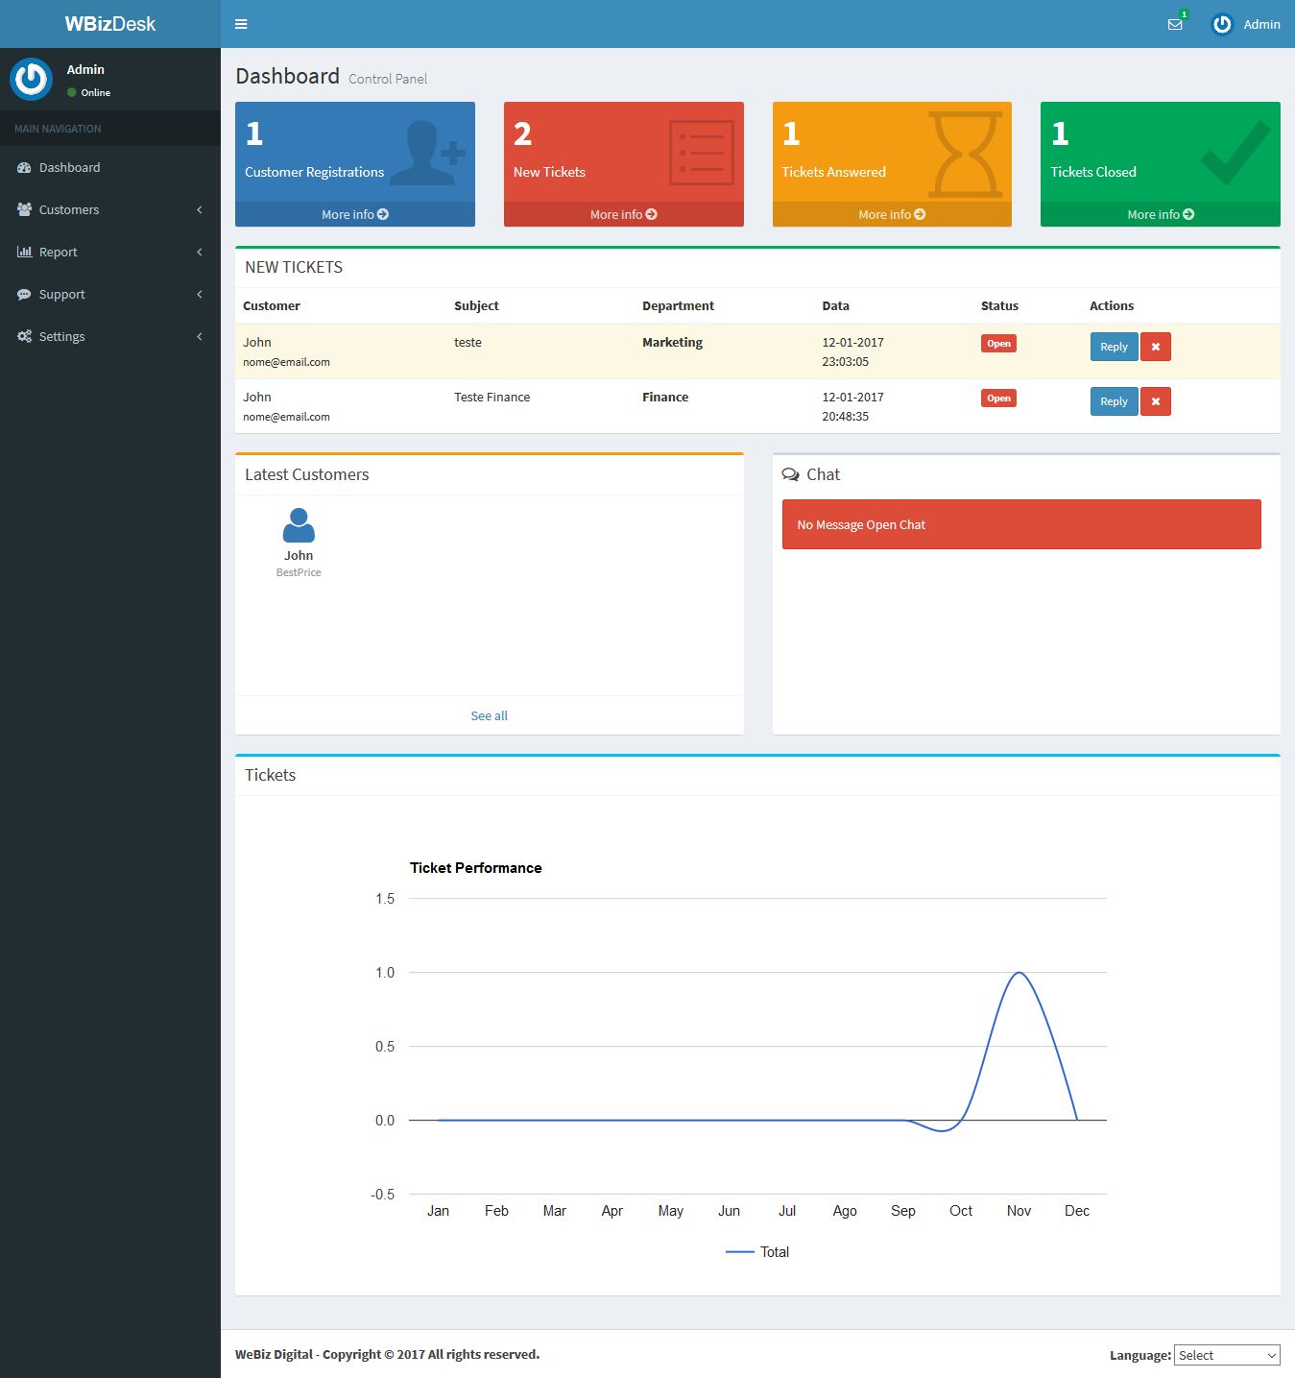1295x1378 pixels.
Task: Click More info under New Tickets
Action: pos(623,214)
